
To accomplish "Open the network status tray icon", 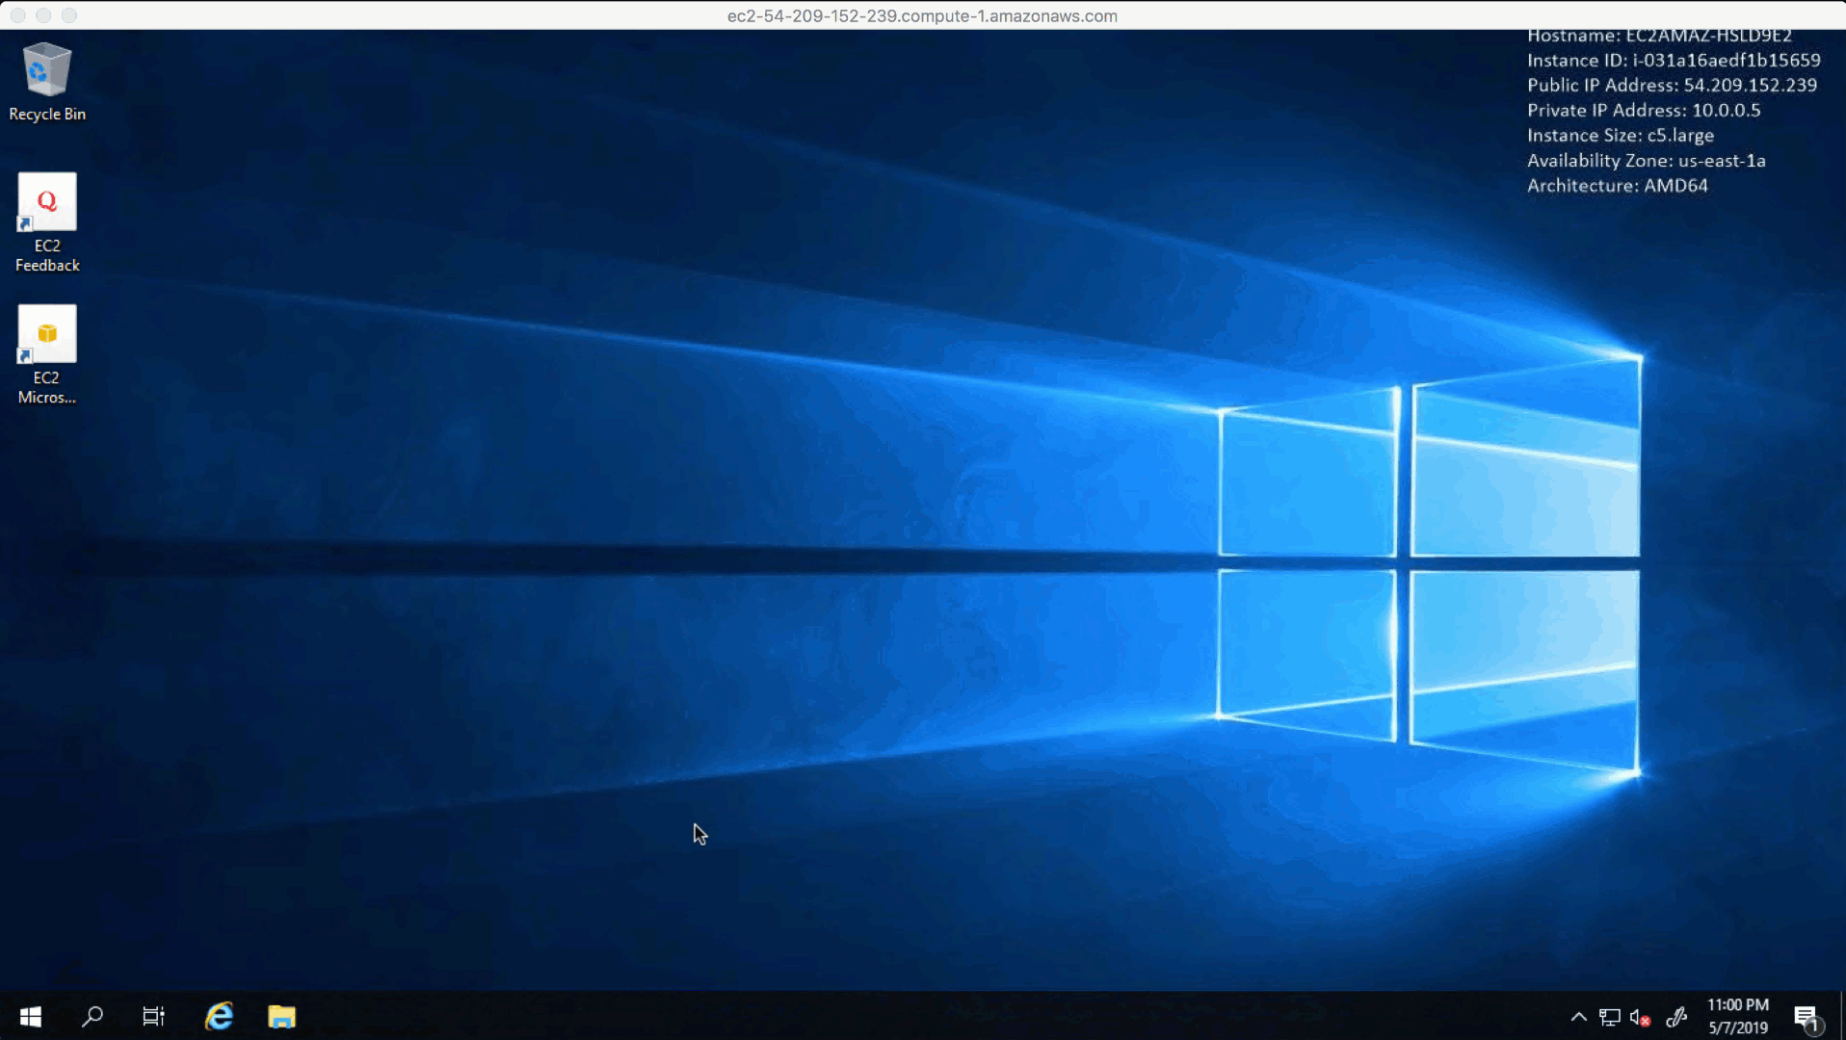I will click(1609, 1017).
